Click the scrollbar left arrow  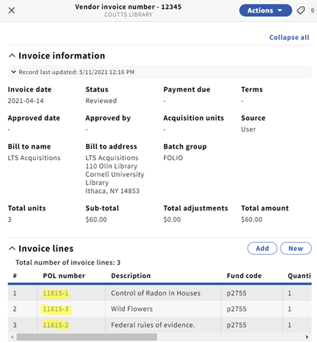coord(12,337)
